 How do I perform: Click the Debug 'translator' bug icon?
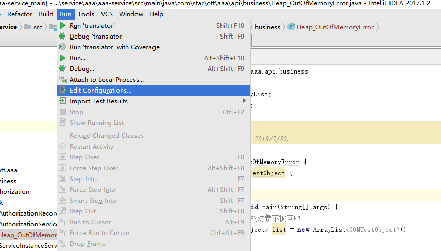point(63,36)
